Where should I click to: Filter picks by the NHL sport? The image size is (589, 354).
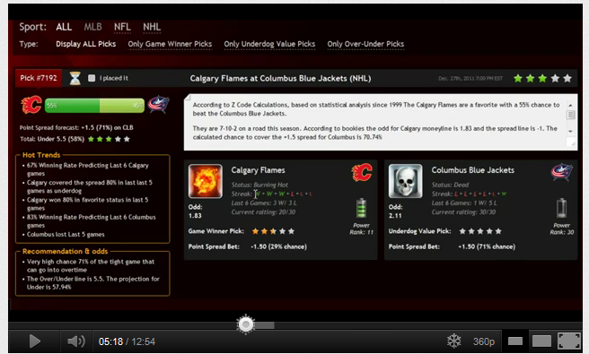(x=152, y=27)
